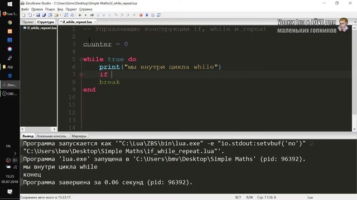Open the Windows Start button
Viewport: 357px width, 200px height.
(10, 4)
